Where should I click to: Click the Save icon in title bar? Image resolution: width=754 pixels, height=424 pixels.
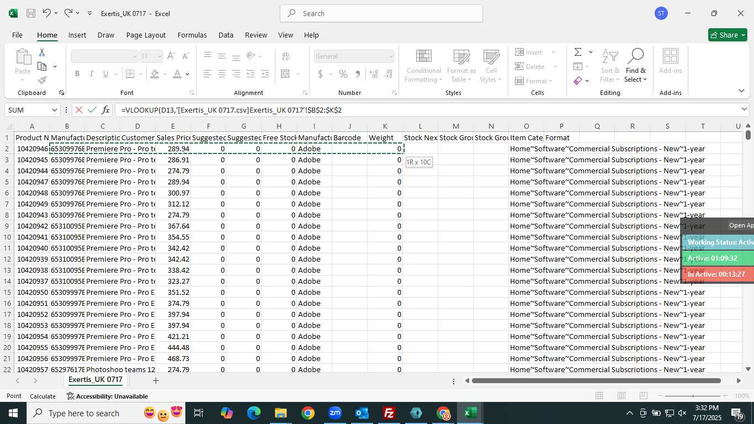coord(31,13)
